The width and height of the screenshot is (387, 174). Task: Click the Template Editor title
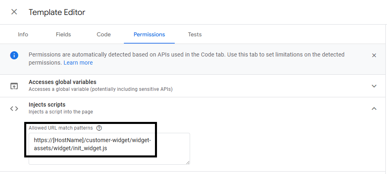[x=57, y=12]
